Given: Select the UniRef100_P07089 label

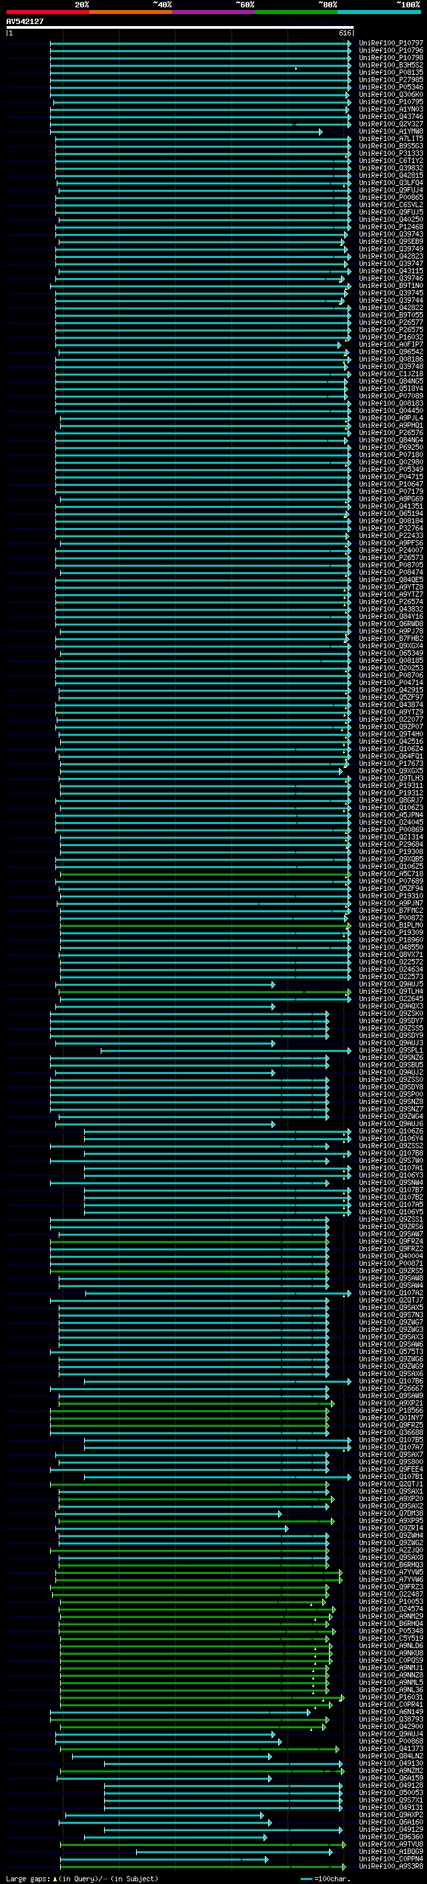Looking at the screenshot, I should click(x=391, y=396).
